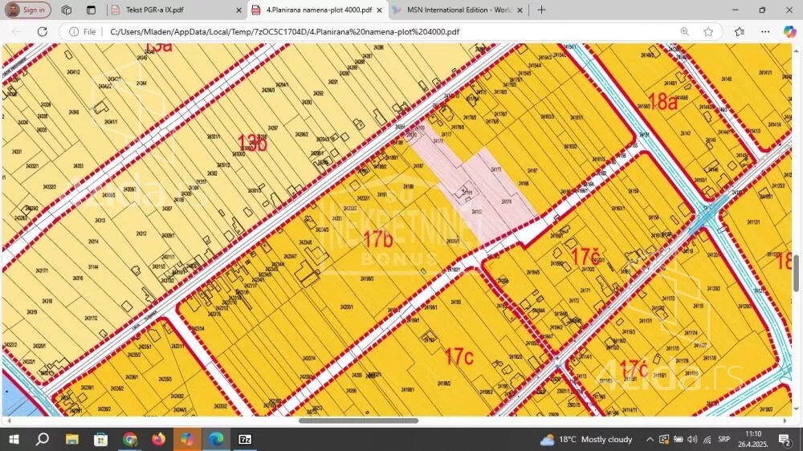Open the 7-Zip app in the taskbar

coord(246,439)
